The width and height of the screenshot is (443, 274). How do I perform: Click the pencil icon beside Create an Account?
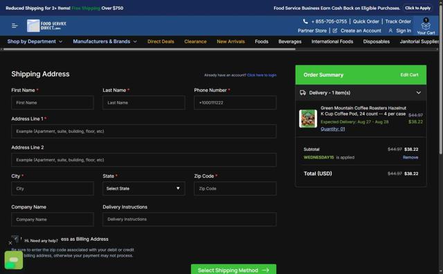[x=335, y=30]
